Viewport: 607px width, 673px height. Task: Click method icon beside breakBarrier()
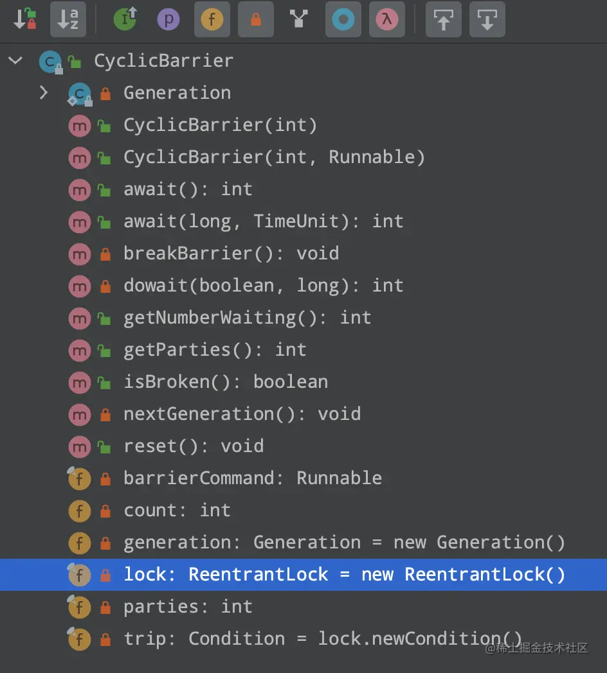coord(80,254)
